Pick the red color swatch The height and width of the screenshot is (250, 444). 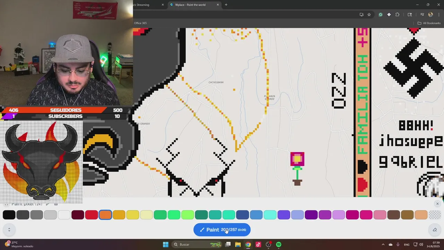click(x=92, y=215)
